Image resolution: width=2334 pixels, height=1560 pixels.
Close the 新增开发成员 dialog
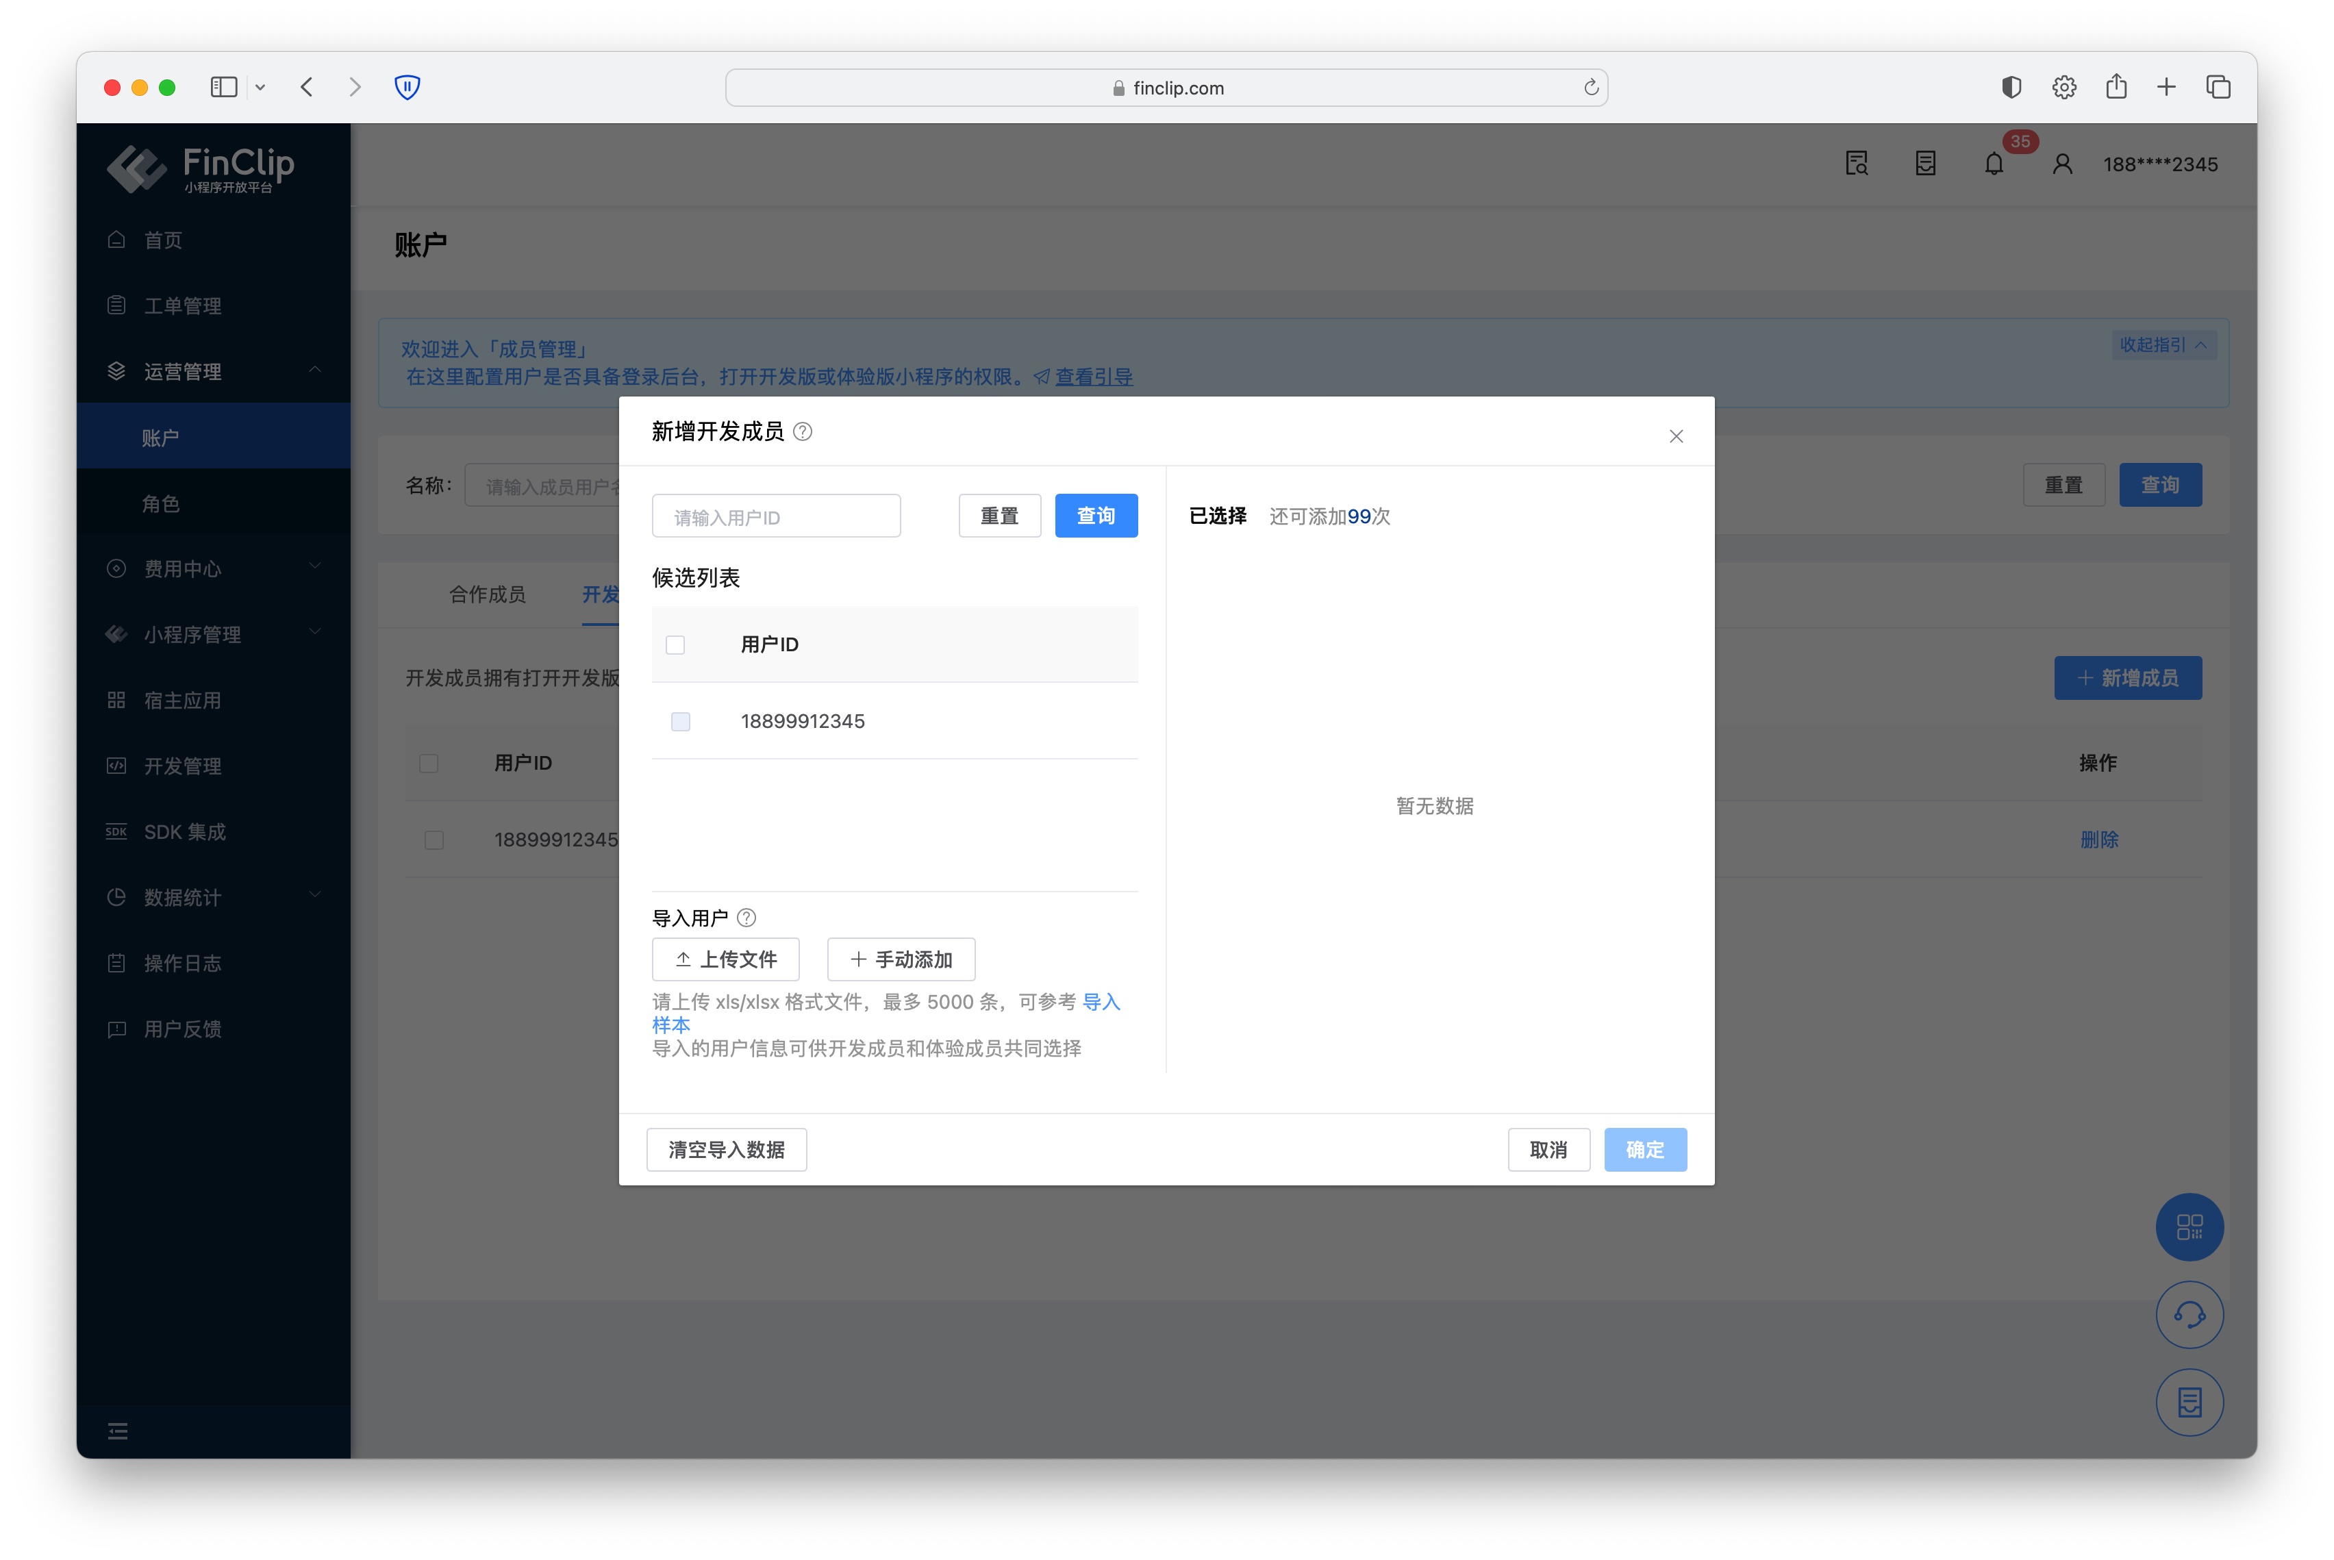pos(1675,437)
